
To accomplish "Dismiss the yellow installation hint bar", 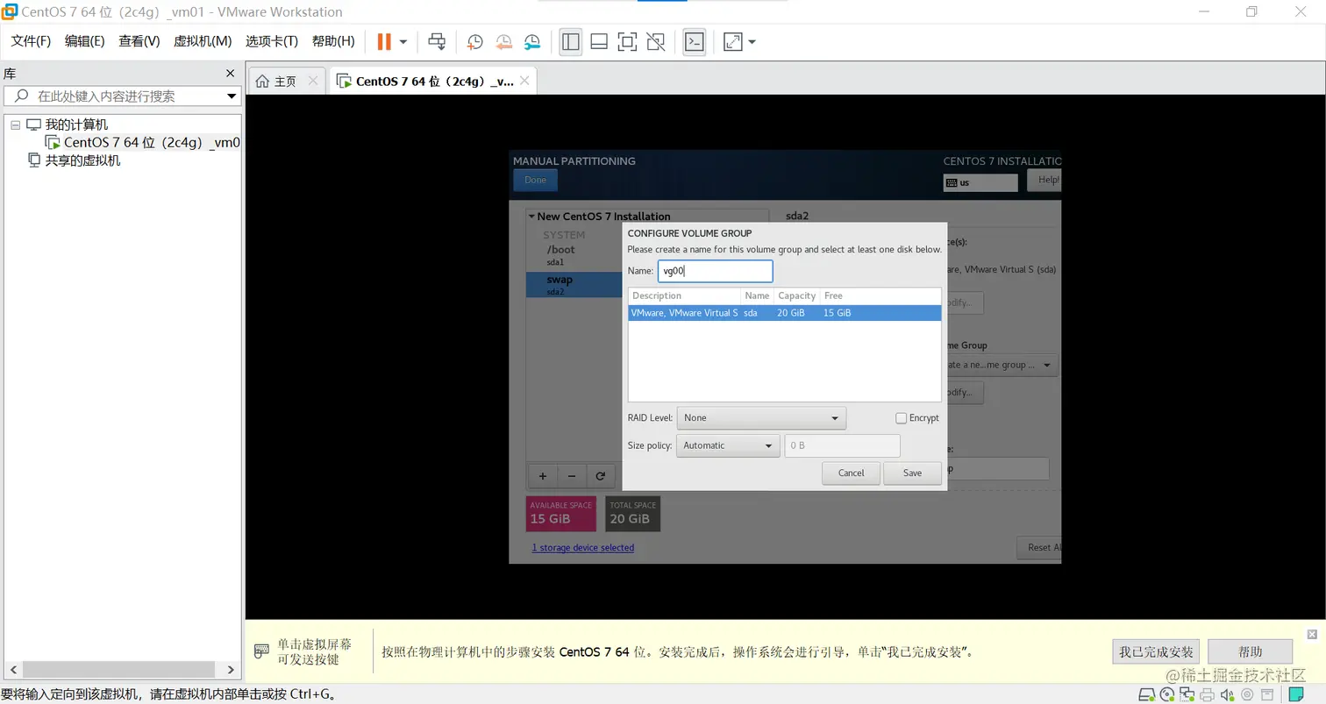I will pyautogui.click(x=1312, y=634).
